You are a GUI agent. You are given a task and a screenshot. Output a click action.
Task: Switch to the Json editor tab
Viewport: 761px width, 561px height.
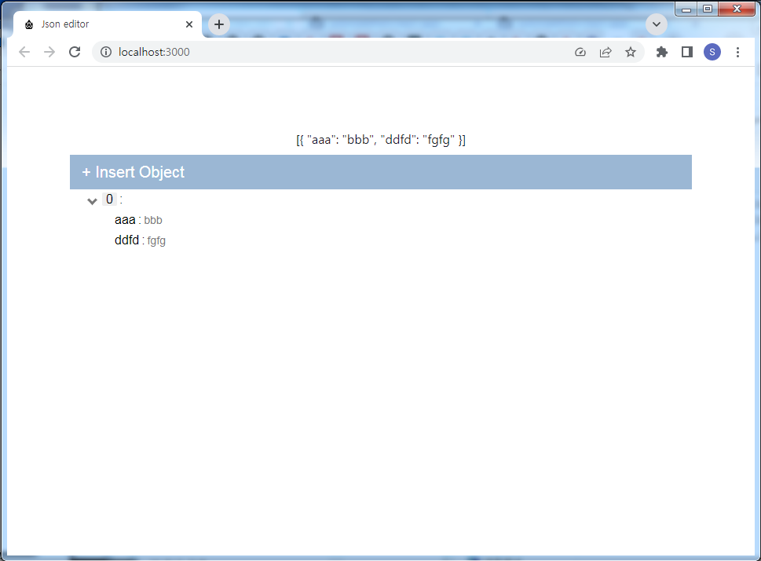click(94, 24)
